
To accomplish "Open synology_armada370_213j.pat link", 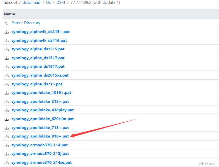I will (40, 154).
